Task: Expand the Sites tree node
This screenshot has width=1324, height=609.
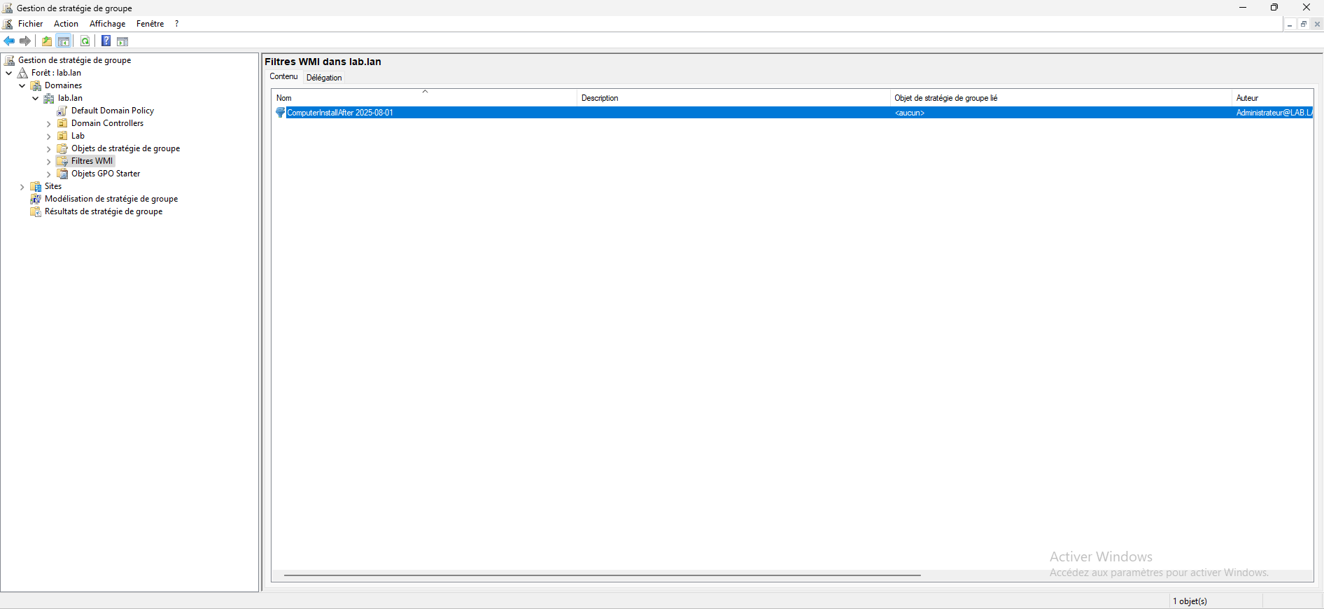Action: pos(22,187)
